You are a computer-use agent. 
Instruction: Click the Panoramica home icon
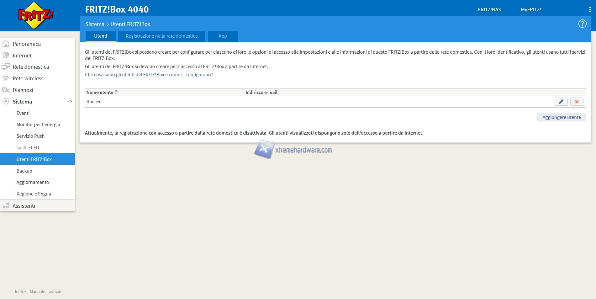click(6, 44)
